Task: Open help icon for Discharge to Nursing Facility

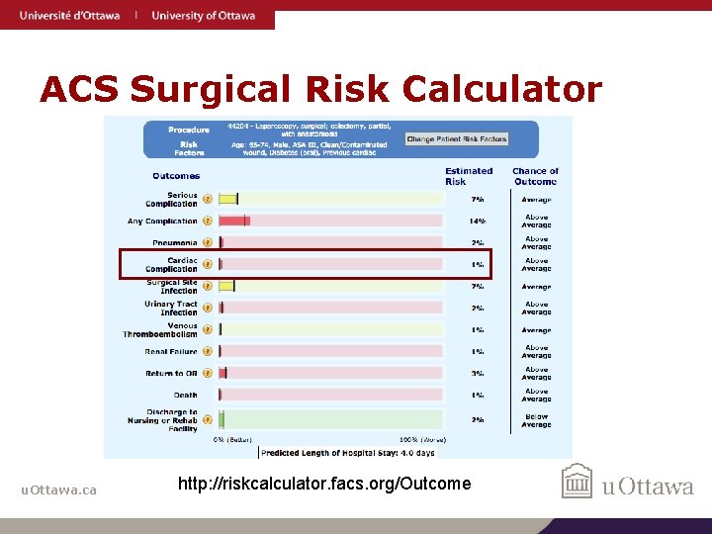Action: click(x=208, y=420)
